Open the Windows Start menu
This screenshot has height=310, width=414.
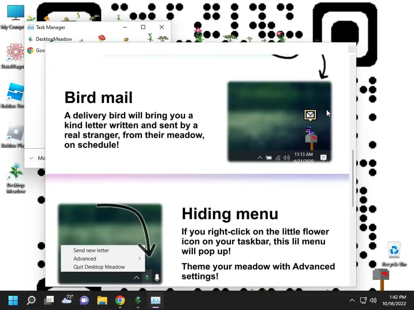click(x=13, y=300)
